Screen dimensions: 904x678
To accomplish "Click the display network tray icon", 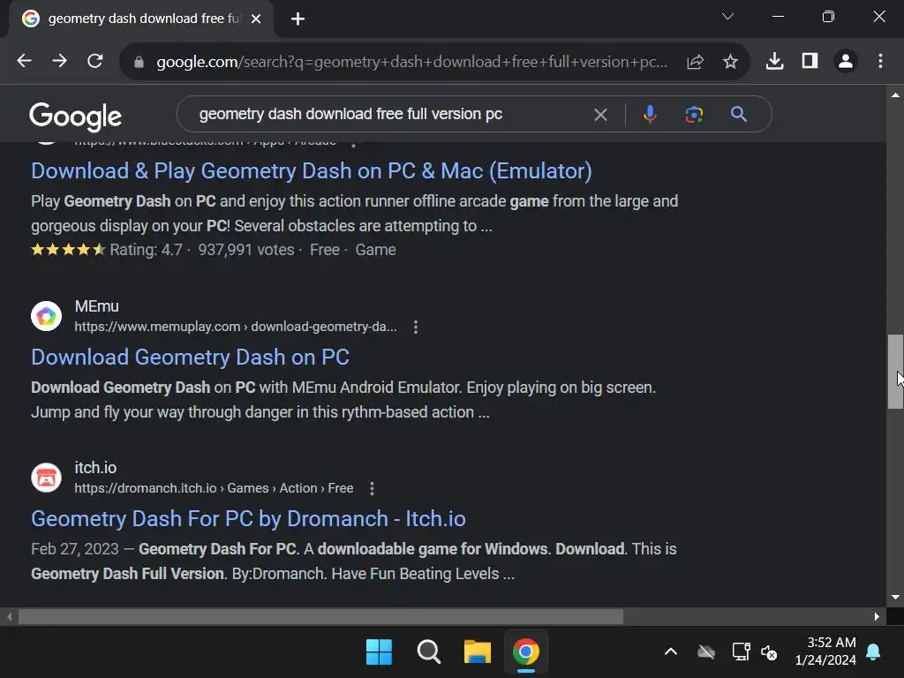I will [741, 652].
